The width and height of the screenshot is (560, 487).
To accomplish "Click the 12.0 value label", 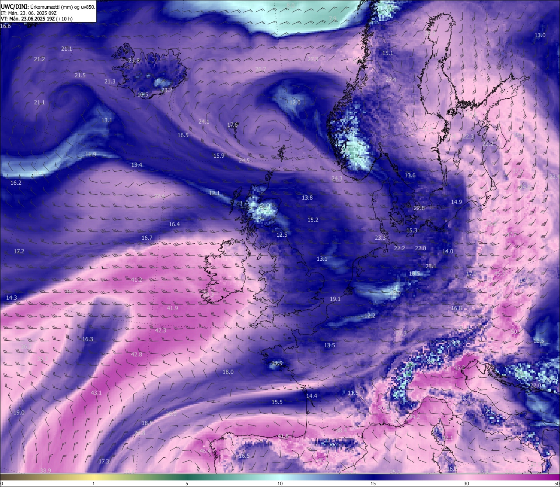I will 295,103.
